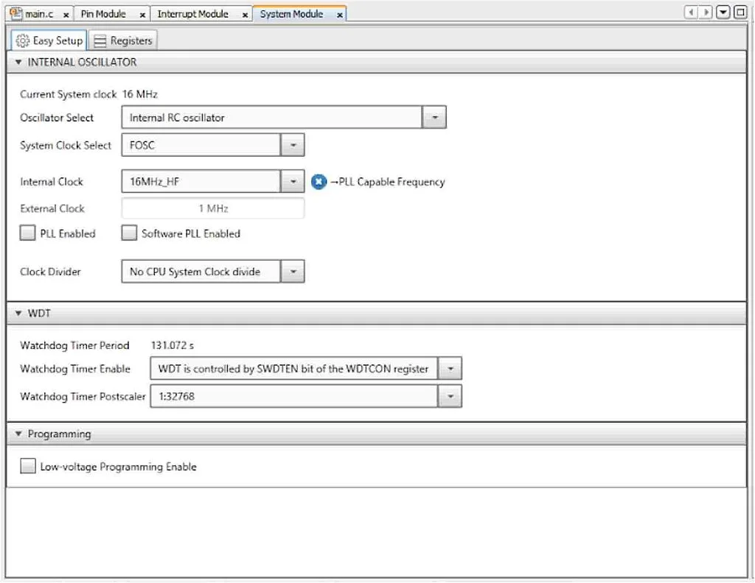Collapse the INTERNAL OSCILLATOR section
This screenshot has width=755, height=583.
(18, 63)
